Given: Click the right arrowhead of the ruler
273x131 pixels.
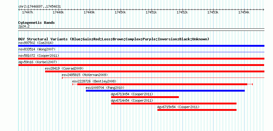Looking at the screenshot, I should click(x=263, y=9).
